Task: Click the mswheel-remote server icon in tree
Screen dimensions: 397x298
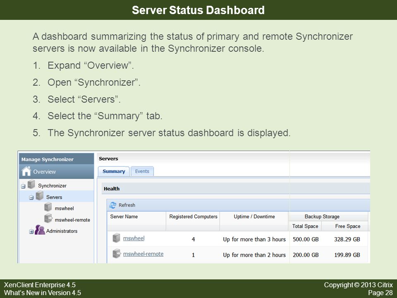Action: [x=48, y=219]
